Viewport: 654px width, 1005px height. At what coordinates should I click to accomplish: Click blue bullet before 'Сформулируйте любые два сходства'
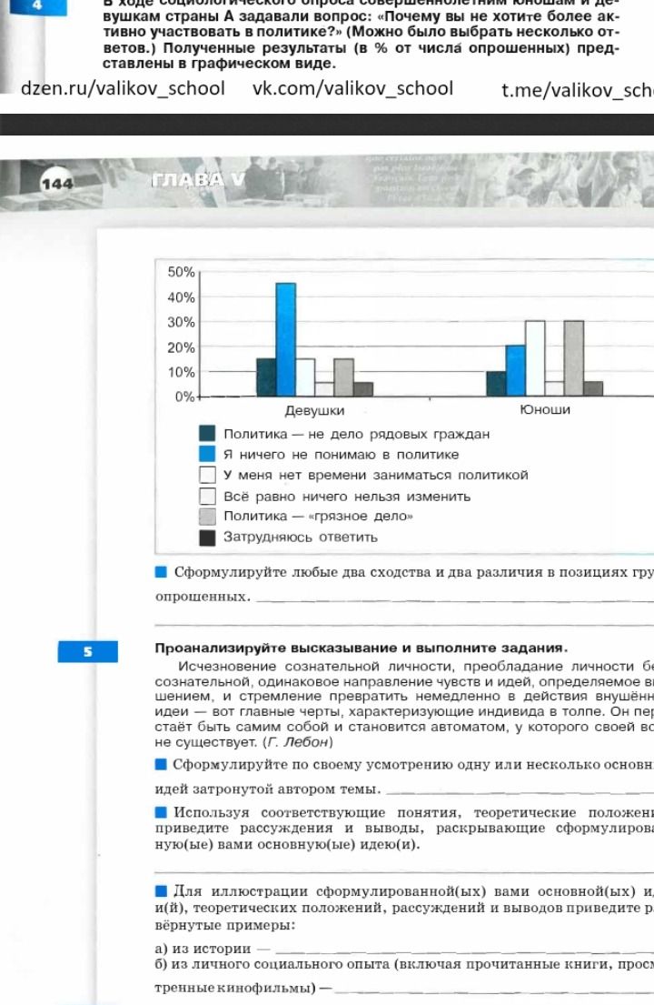[x=162, y=572]
